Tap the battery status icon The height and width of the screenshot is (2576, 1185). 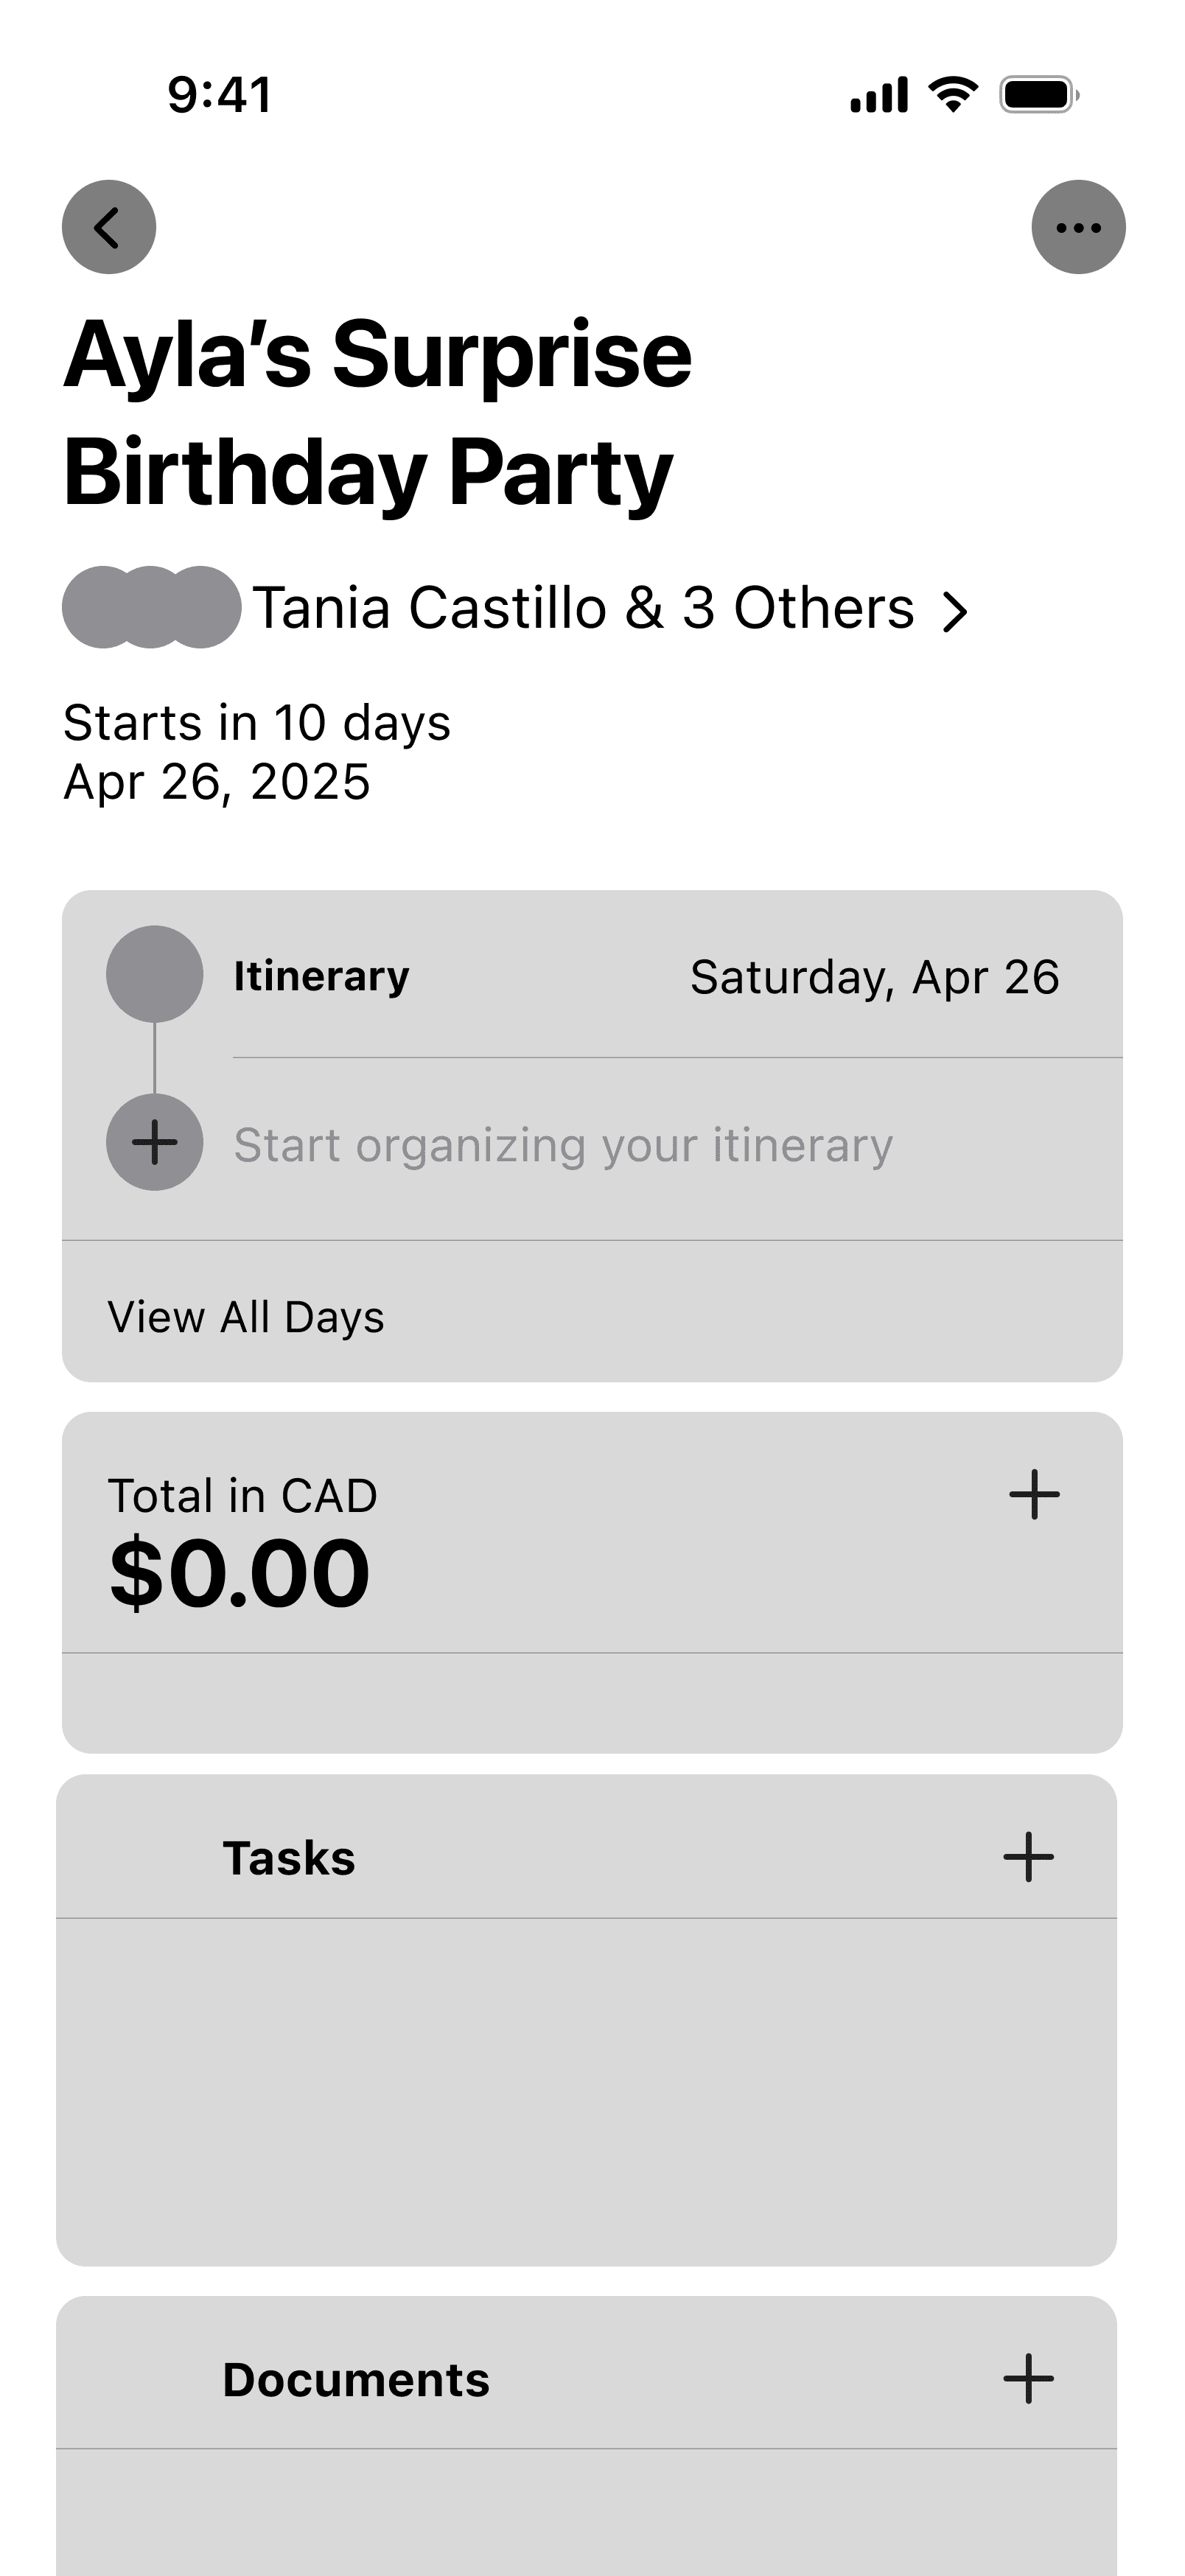tap(1039, 95)
